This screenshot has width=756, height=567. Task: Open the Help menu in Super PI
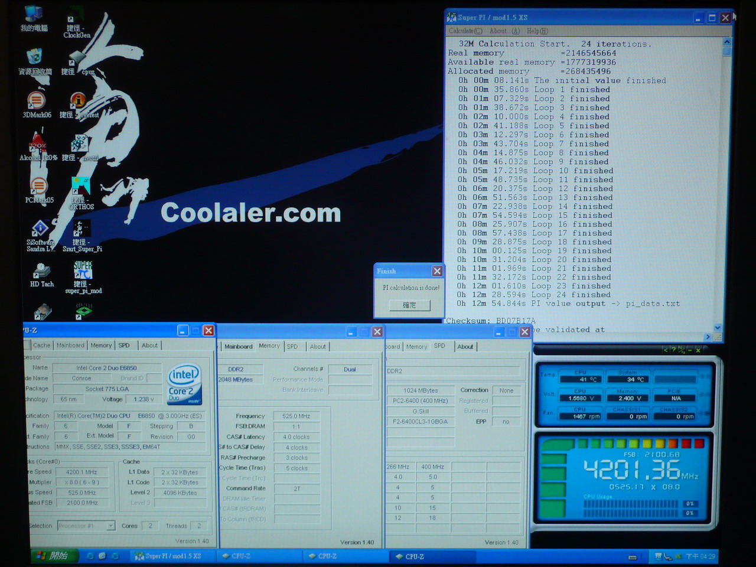[x=537, y=31]
